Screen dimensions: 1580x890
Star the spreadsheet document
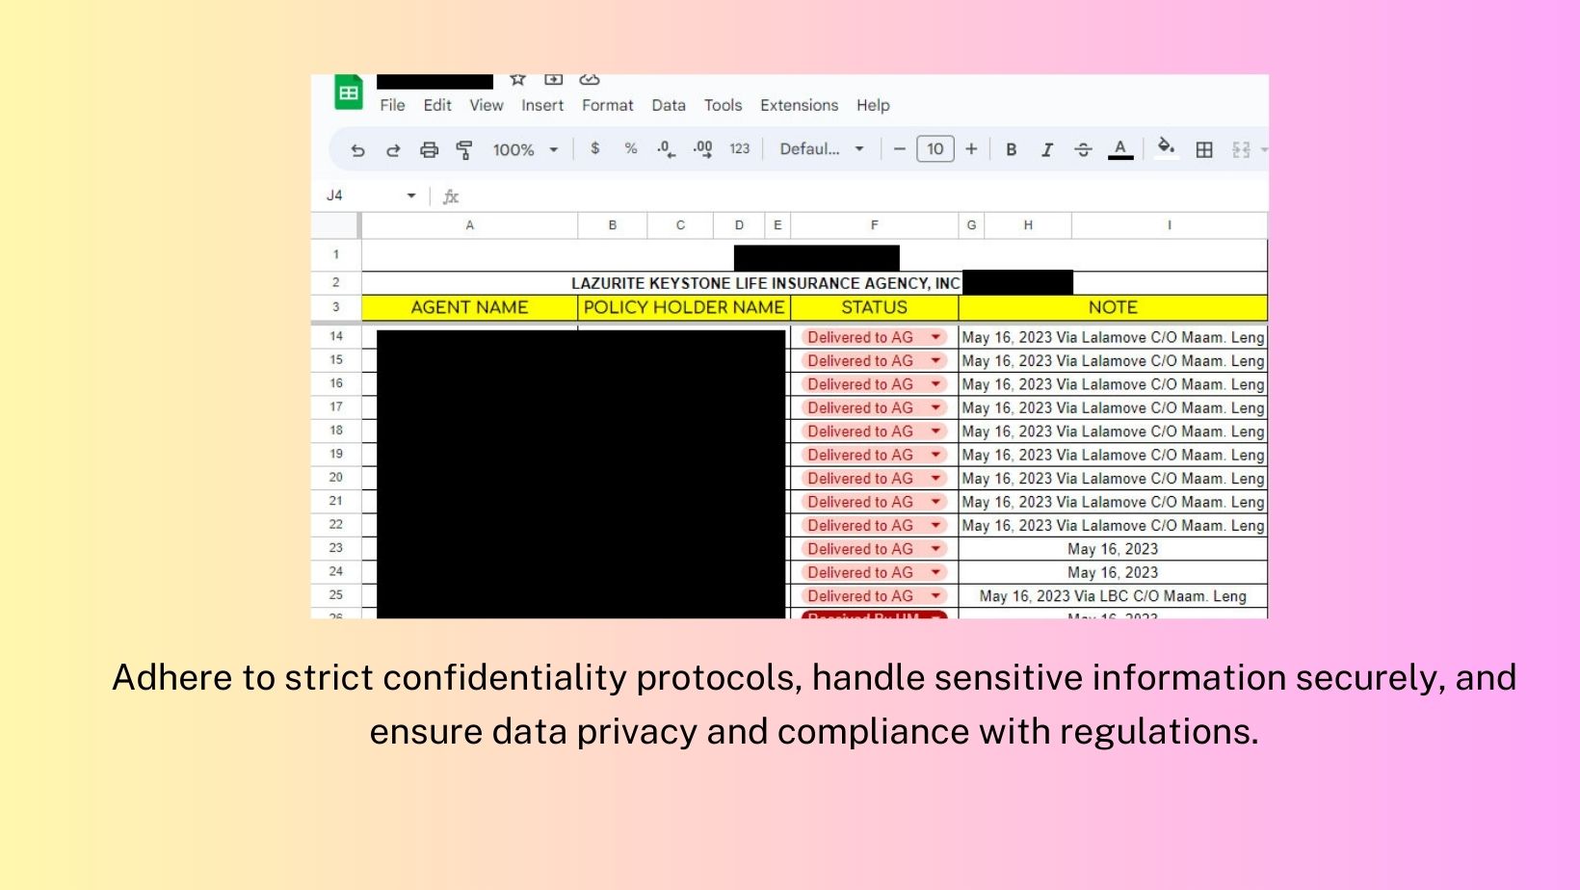click(x=517, y=80)
